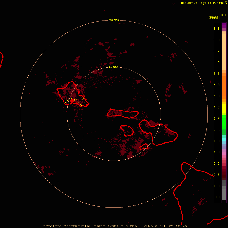This screenshot has height=228, width=228.
Task: Click the -1.3 scale value
Action: (x=216, y=186)
